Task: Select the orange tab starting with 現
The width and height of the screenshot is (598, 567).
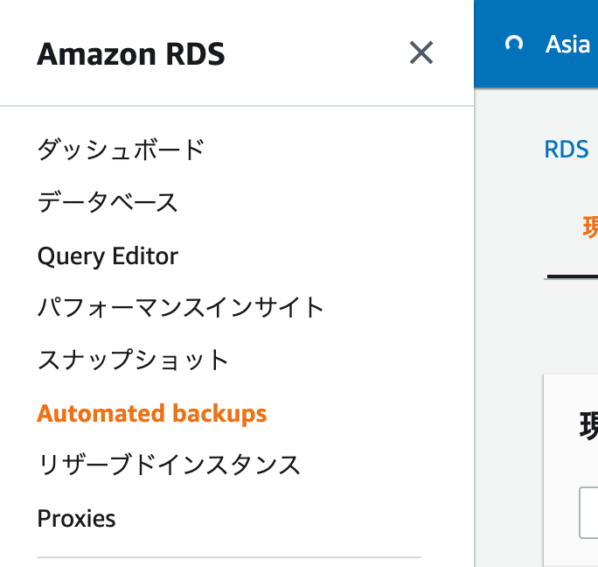Action: pyautogui.click(x=590, y=227)
